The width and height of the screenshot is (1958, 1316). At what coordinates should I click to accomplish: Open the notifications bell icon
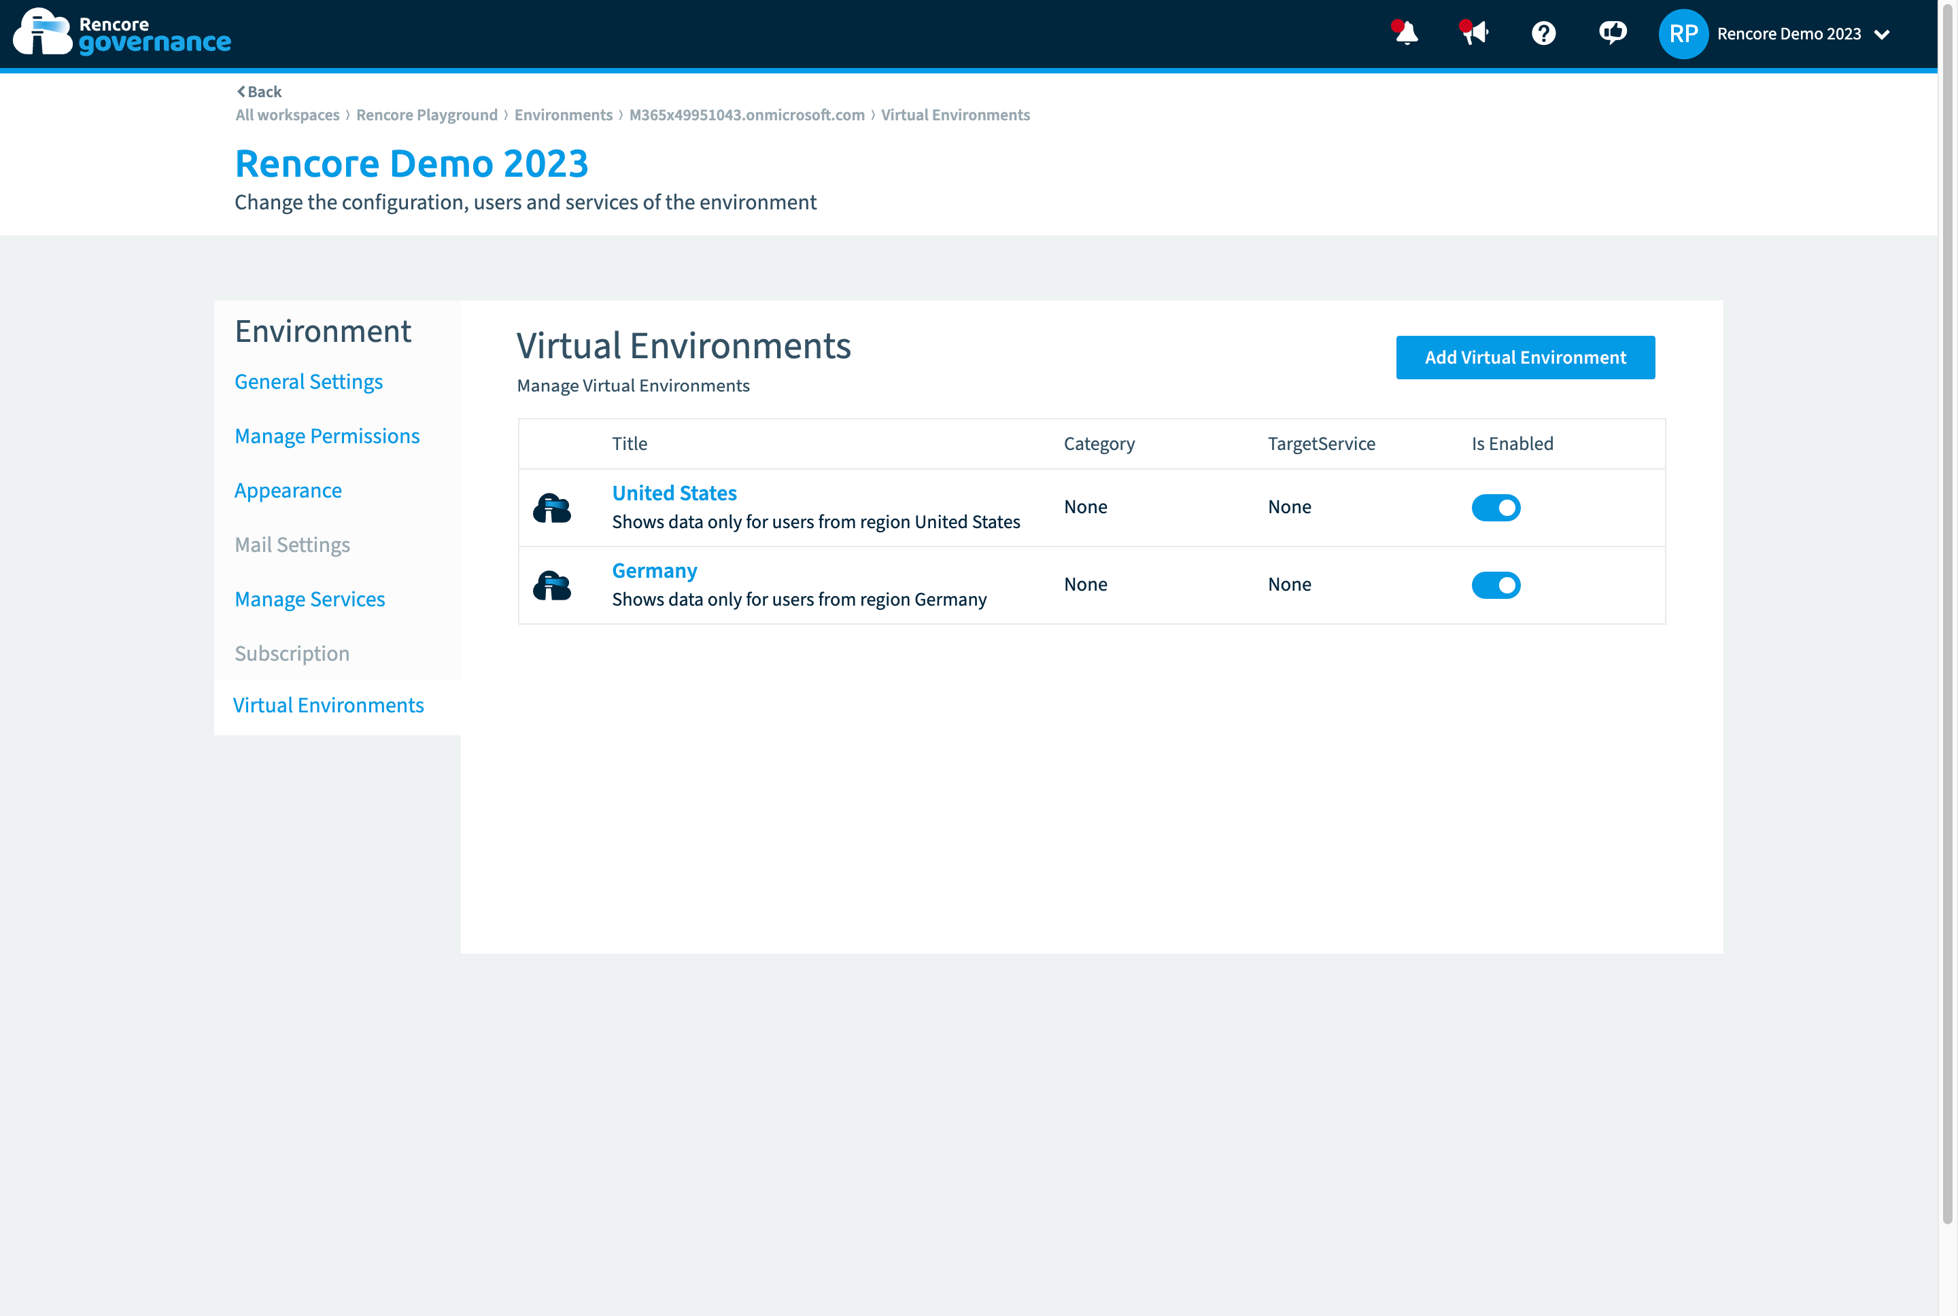[x=1405, y=33]
